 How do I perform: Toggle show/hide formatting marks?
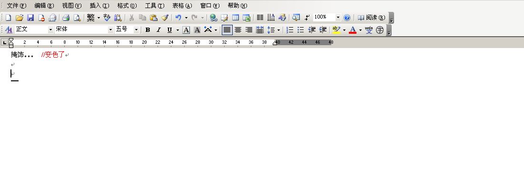[x=307, y=18]
